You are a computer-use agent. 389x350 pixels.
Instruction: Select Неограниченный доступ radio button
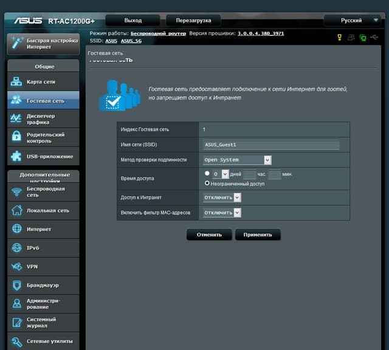[207, 184]
